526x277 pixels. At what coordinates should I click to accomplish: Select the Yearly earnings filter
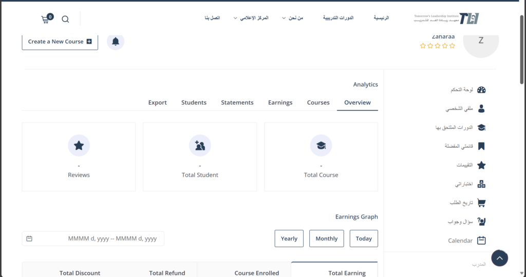click(289, 239)
